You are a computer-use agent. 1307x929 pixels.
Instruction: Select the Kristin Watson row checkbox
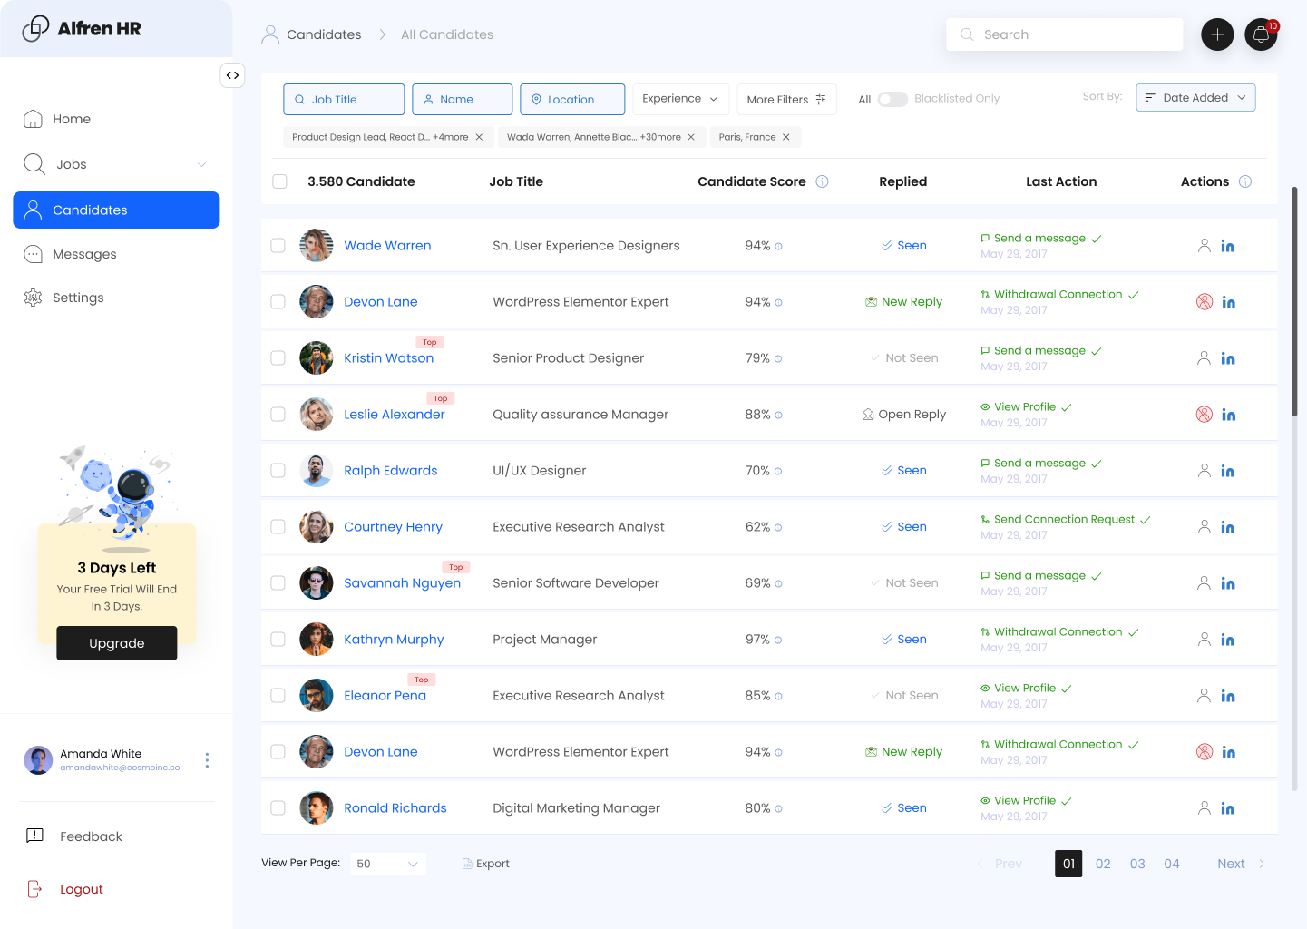pyautogui.click(x=278, y=358)
